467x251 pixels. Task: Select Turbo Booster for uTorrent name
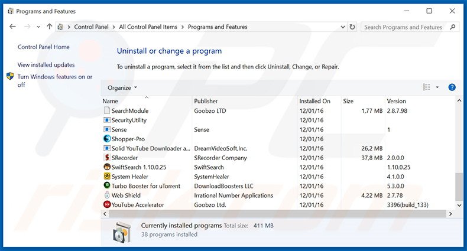[x=146, y=186]
